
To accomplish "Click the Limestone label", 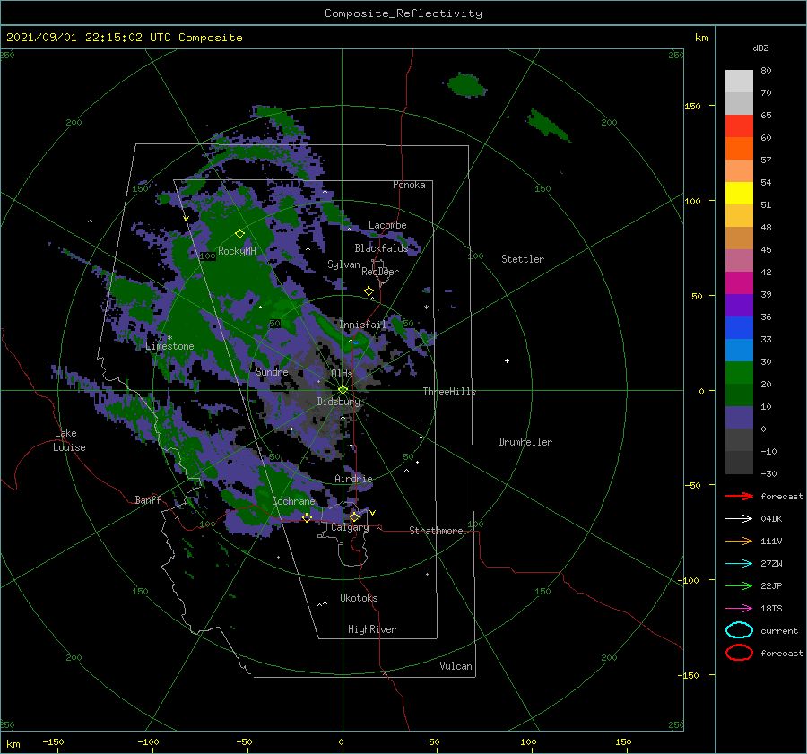I will pos(169,346).
